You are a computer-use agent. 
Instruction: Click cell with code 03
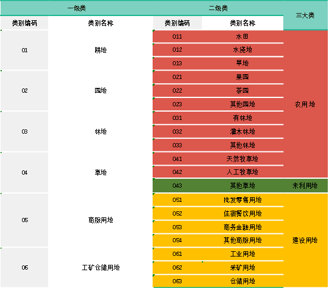pos(24,131)
